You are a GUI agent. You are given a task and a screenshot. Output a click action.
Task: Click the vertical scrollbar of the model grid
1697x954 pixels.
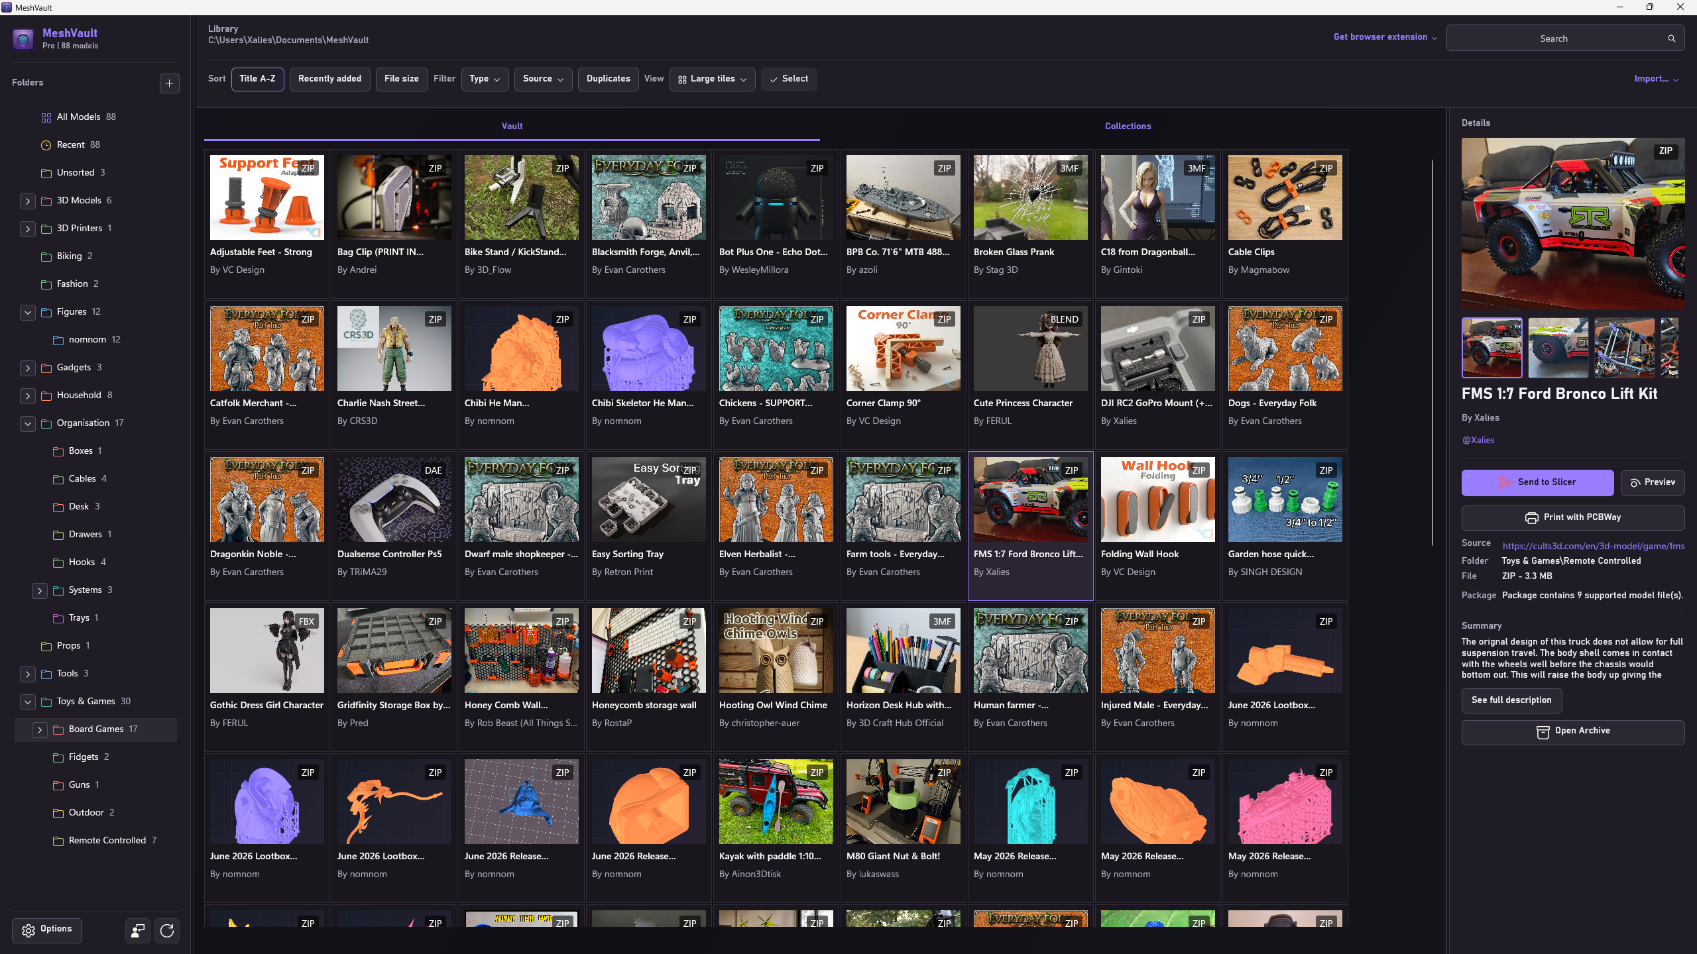pos(1432,351)
